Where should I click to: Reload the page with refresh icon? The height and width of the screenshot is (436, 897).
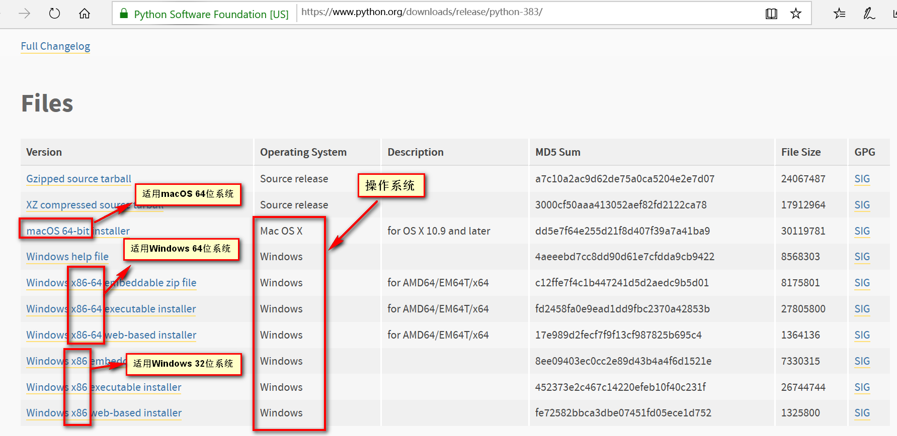tap(54, 14)
